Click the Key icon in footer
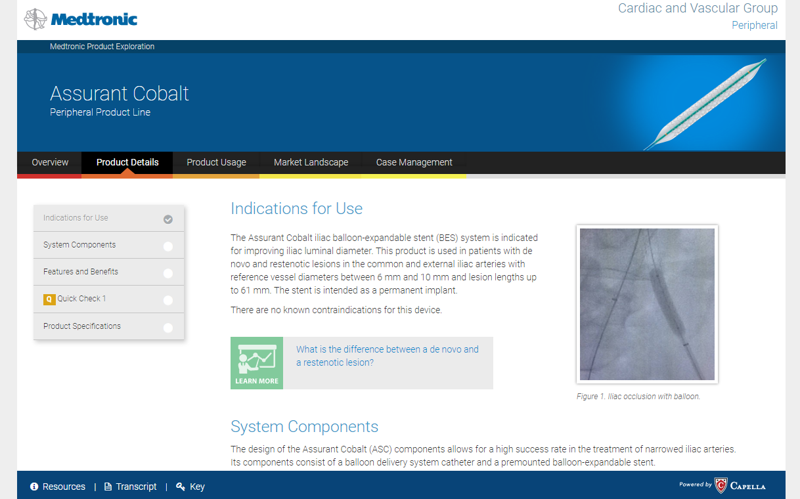 pyautogui.click(x=181, y=487)
